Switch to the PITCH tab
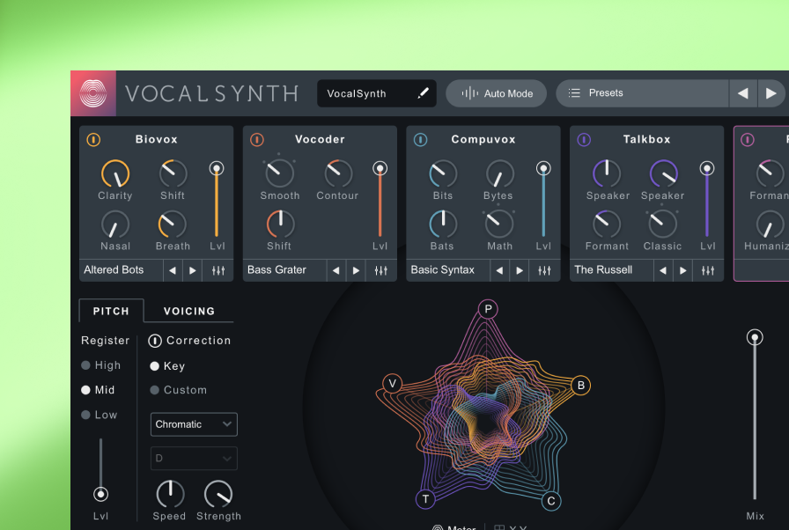 tap(111, 311)
